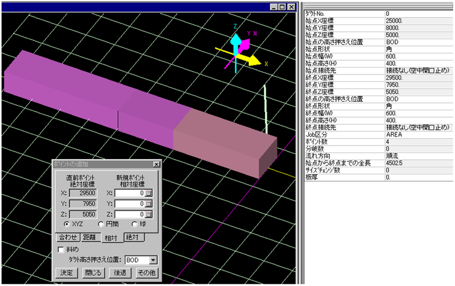This screenshot has height=286, width=455.
Task: Maximize the 3D view window
Action: pyautogui.click(x=282, y=7)
